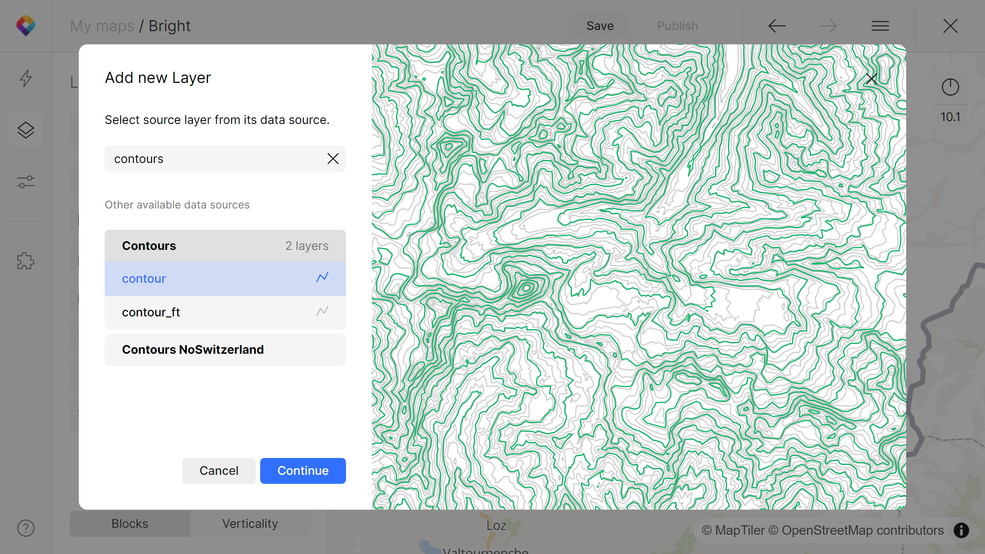The image size is (985, 554).
Task: Clear the contours search input field
Action: click(333, 158)
